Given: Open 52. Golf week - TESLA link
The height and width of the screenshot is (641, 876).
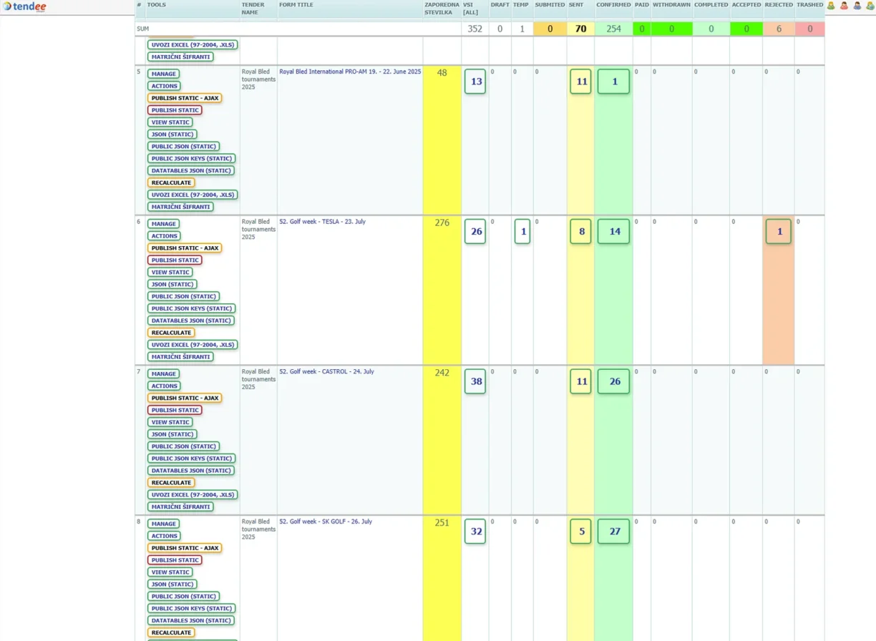Looking at the screenshot, I should coord(322,222).
